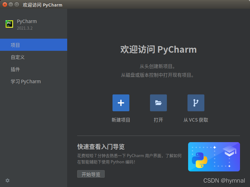Click the 新建项目 label

point(121,120)
